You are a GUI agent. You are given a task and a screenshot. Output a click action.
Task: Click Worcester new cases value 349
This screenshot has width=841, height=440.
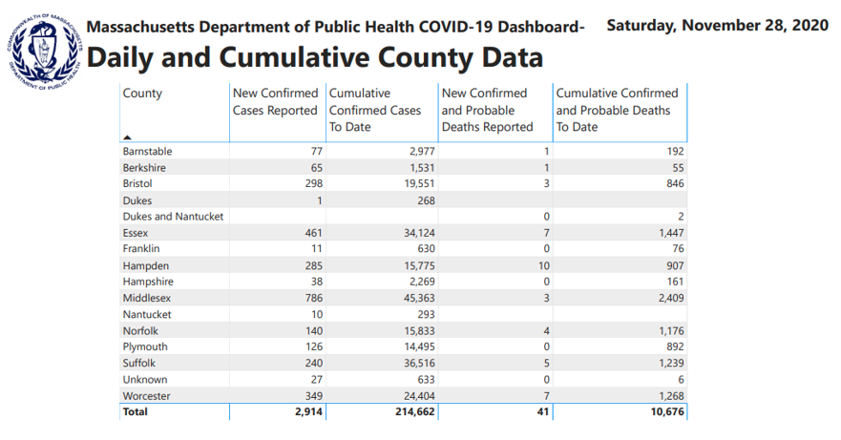point(314,396)
